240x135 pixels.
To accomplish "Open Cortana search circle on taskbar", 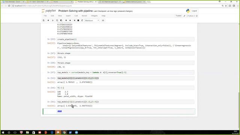I will coord(9,132).
